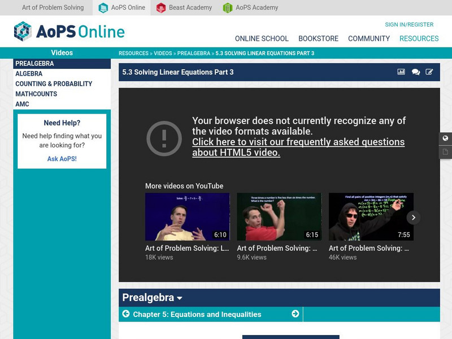Open the 7:55 YouTube video thumbnail
Image resolution: width=452 pixels, height=339 pixels.
[x=371, y=217]
